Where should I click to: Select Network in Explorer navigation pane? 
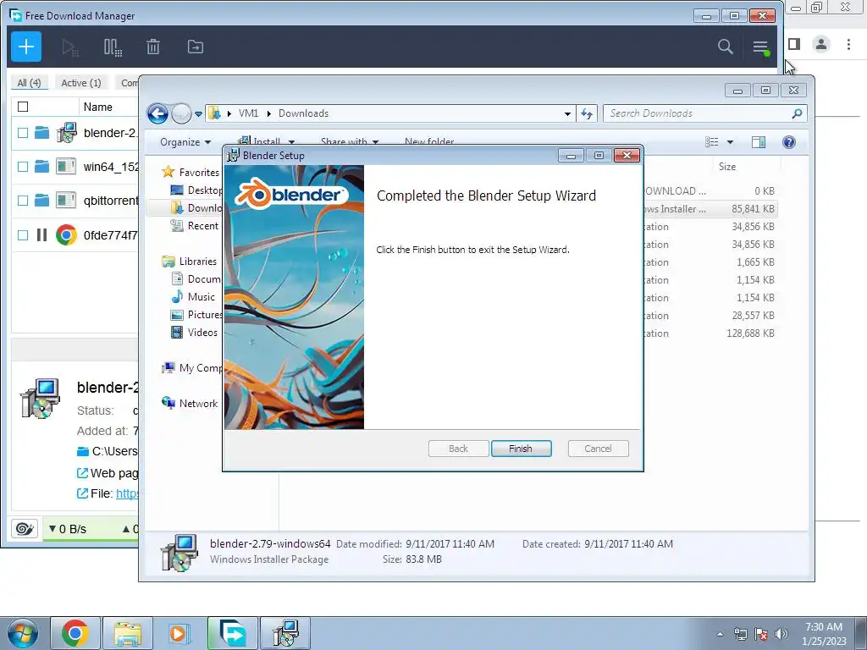pyautogui.click(x=190, y=404)
